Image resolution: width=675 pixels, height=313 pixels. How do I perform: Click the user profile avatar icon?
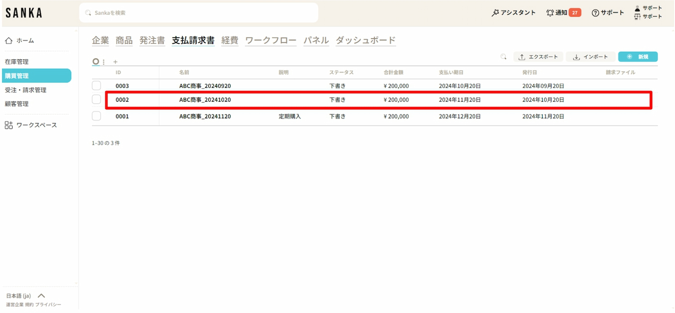[x=637, y=8]
